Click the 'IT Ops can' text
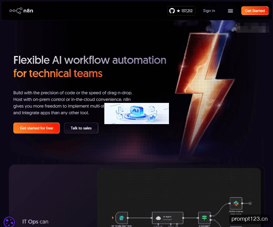The width and height of the screenshot is (273, 227). tap(35, 222)
